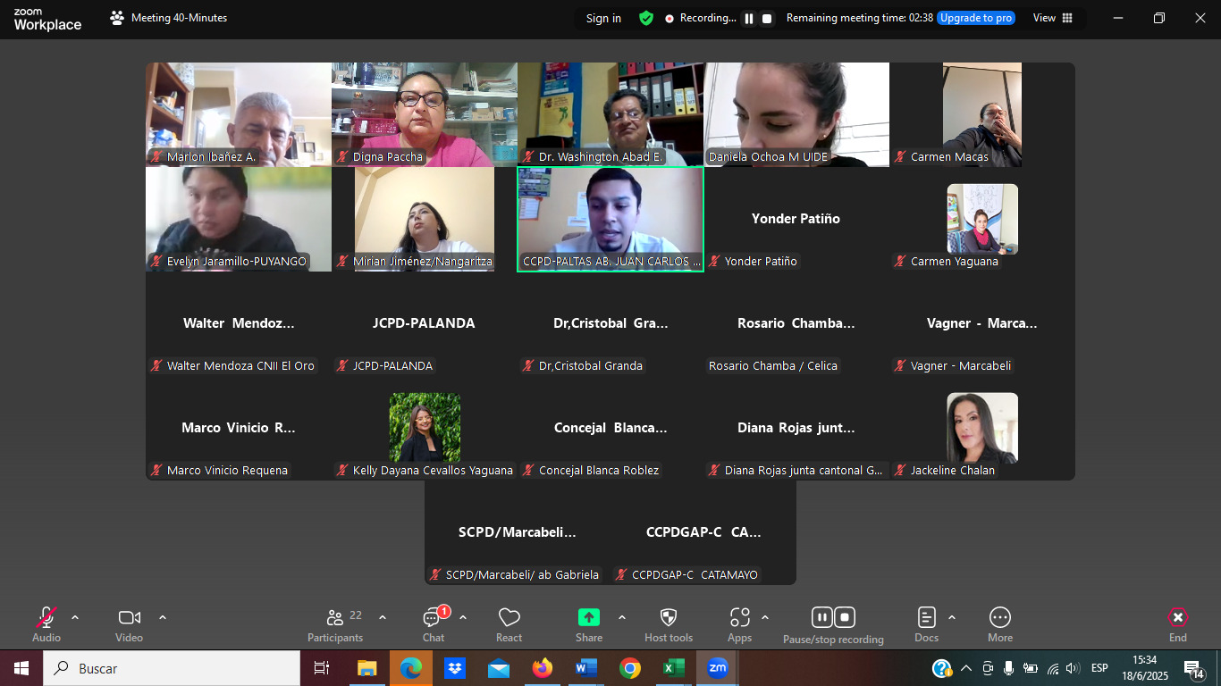Image resolution: width=1221 pixels, height=686 pixels.
Task: Click the meeting info icon beside Meeting 40-Minutes
Action: click(117, 18)
